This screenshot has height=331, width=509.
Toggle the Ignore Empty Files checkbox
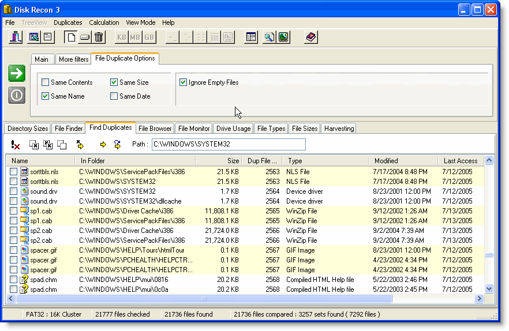pos(183,82)
